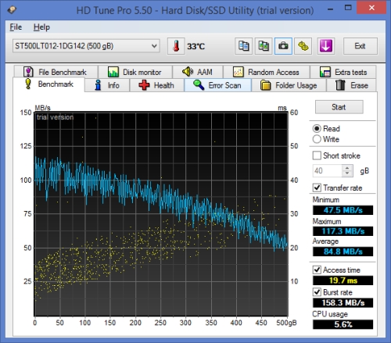Click the Minimum 47.5 MB/s value
Viewport: 391px width, 343px height.
pos(343,210)
